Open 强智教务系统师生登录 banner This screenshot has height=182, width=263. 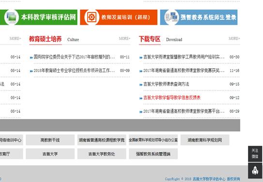[199, 17]
